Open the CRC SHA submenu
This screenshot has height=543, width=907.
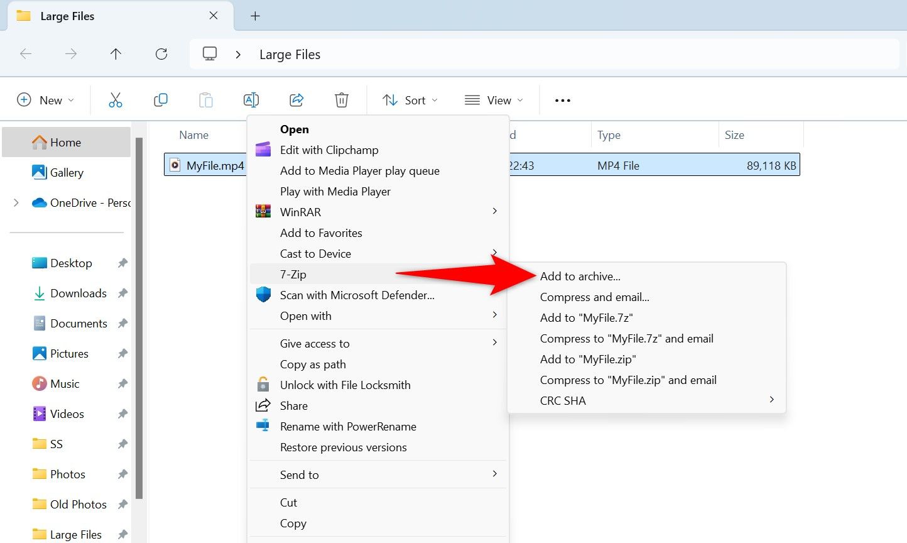[563, 400]
